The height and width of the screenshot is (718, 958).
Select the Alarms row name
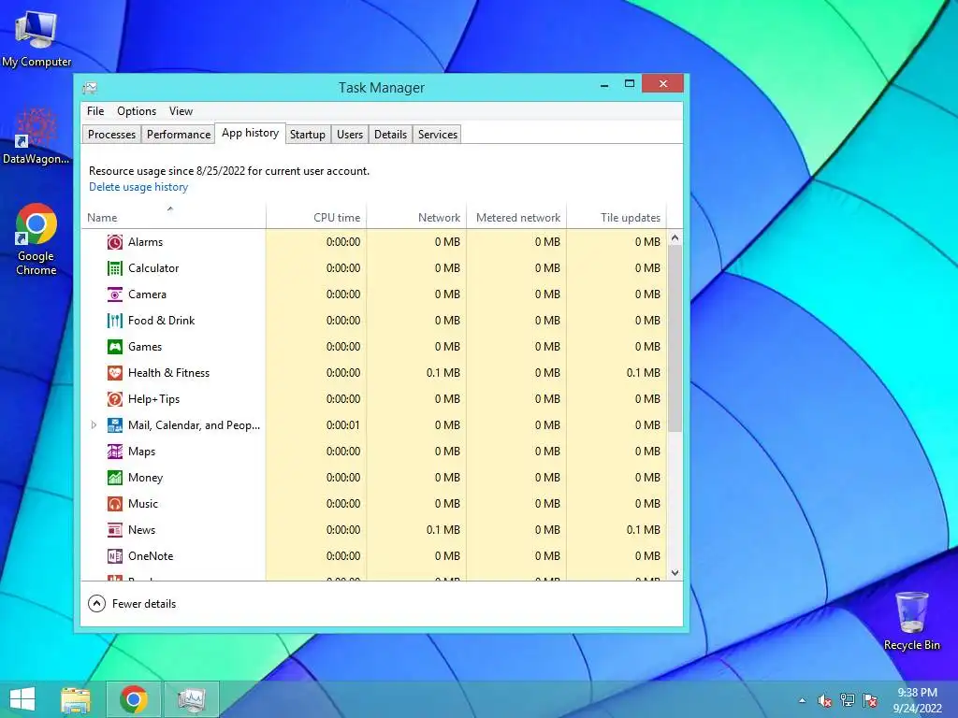[145, 242]
